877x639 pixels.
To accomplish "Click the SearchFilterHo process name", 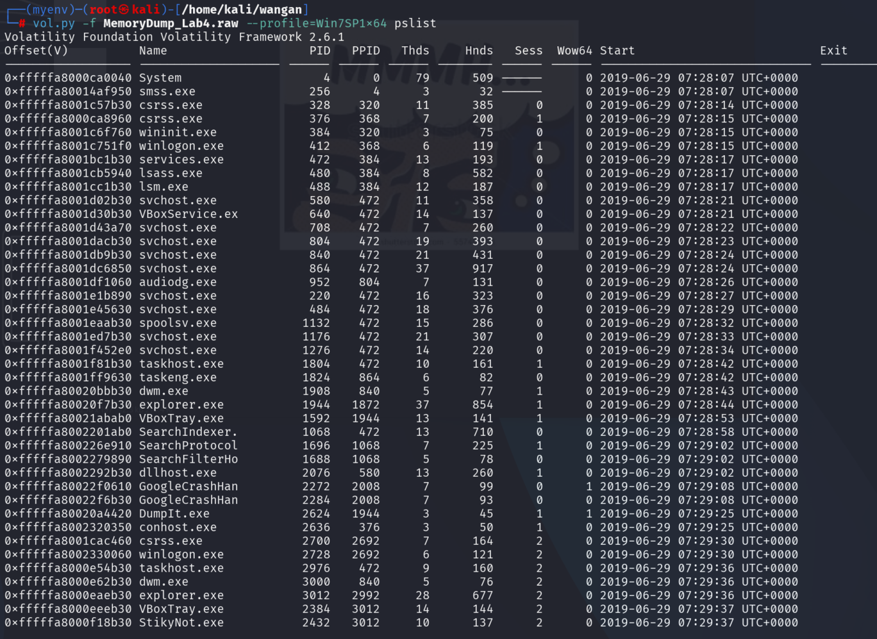I will pos(188,459).
